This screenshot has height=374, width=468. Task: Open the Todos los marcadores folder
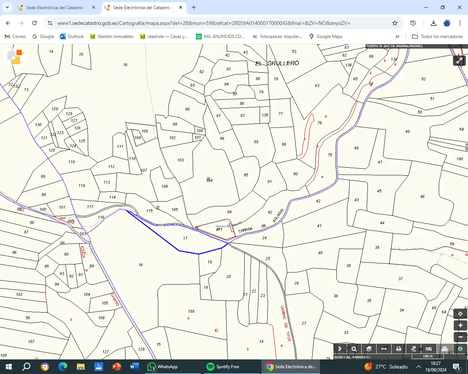pos(437,37)
